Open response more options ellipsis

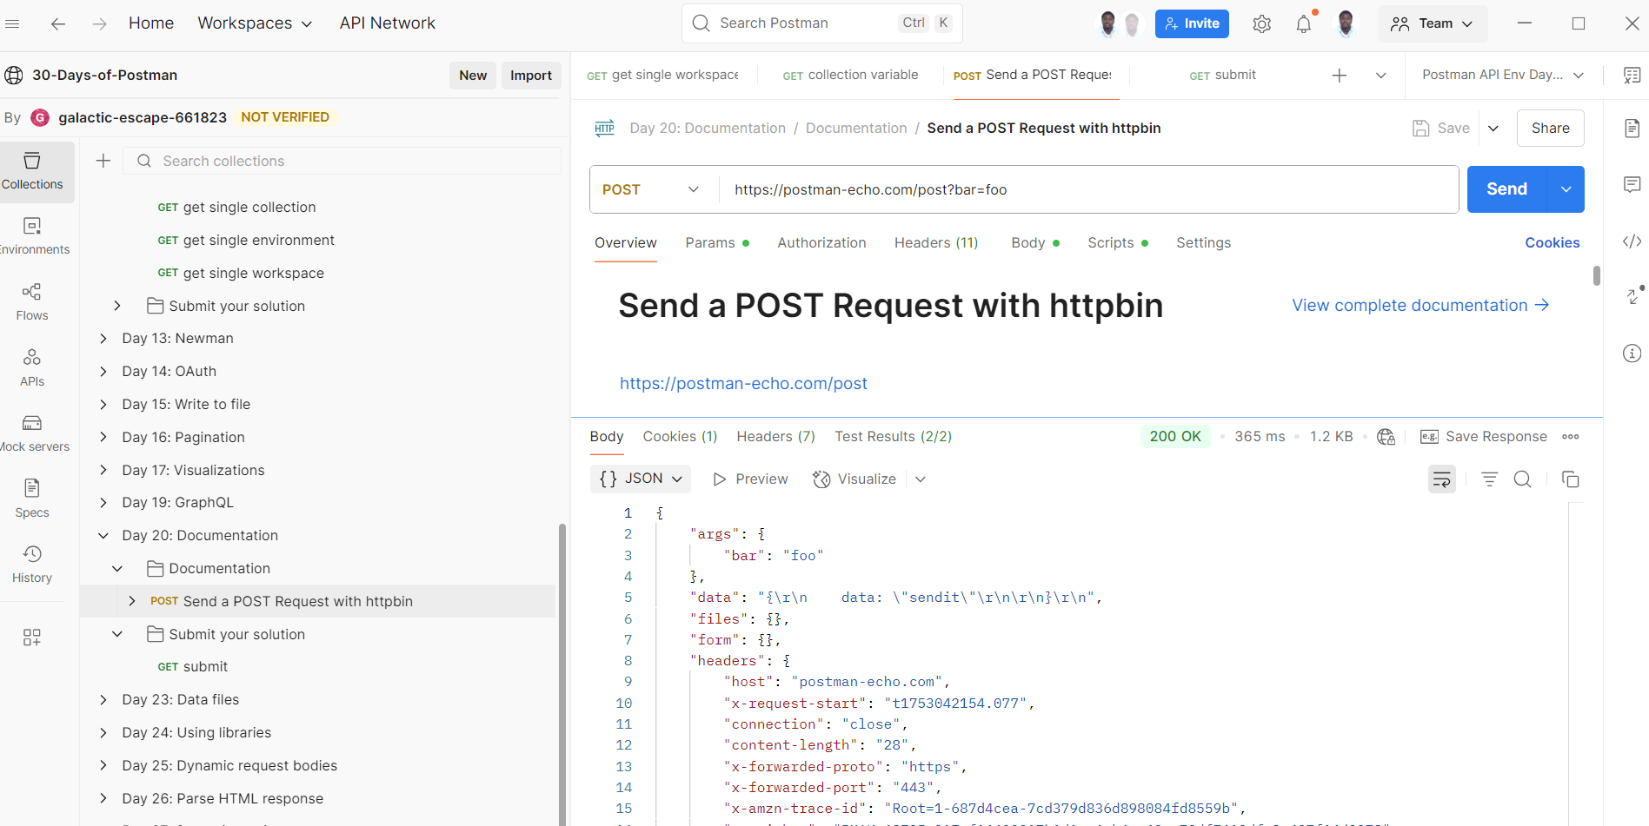pos(1570,437)
